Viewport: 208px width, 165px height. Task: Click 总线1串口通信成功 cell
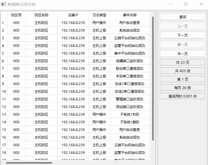coord(130,84)
